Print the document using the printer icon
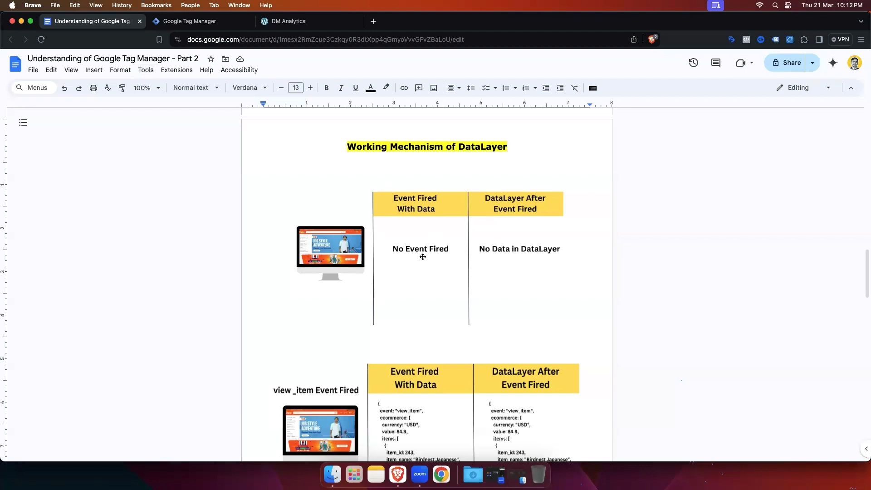 coord(93,88)
